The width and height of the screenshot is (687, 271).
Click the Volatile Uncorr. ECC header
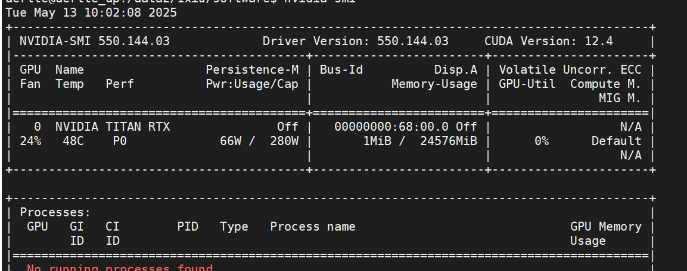pyautogui.click(x=570, y=70)
